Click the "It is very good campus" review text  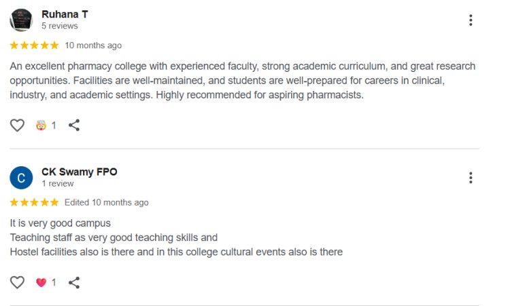[x=61, y=223]
